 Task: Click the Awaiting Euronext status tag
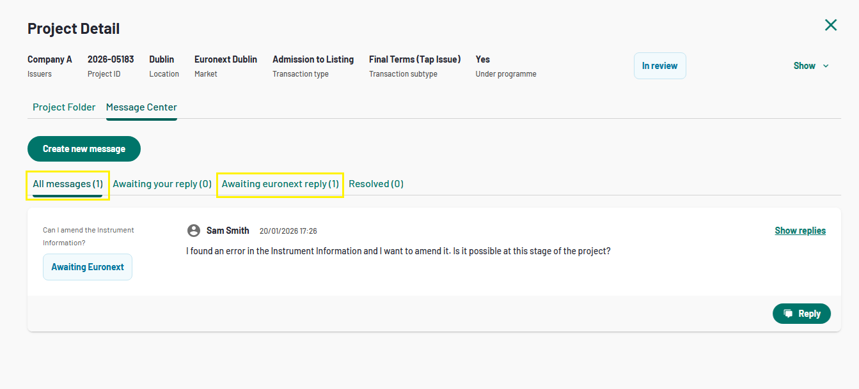pos(88,267)
